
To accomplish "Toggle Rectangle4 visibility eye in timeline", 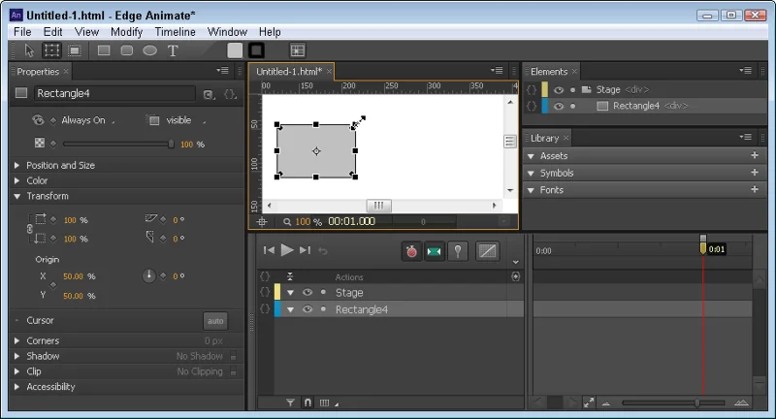I will coord(307,309).
